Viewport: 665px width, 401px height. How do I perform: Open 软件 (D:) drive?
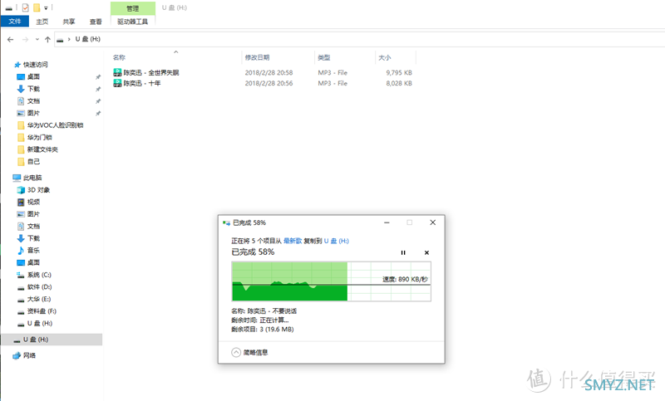click(x=39, y=286)
